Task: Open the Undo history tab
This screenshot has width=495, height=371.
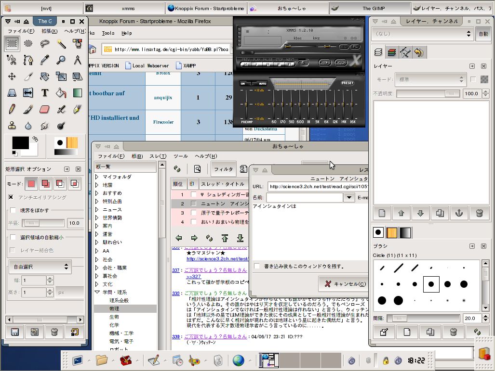Action: [x=419, y=52]
